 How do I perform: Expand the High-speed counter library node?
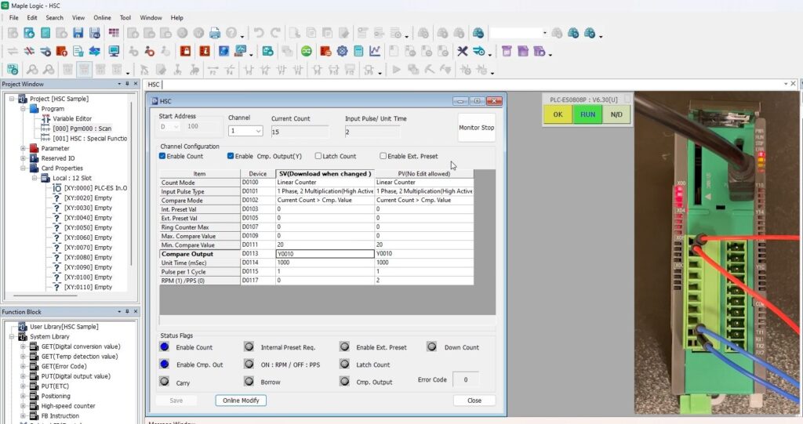click(23, 406)
